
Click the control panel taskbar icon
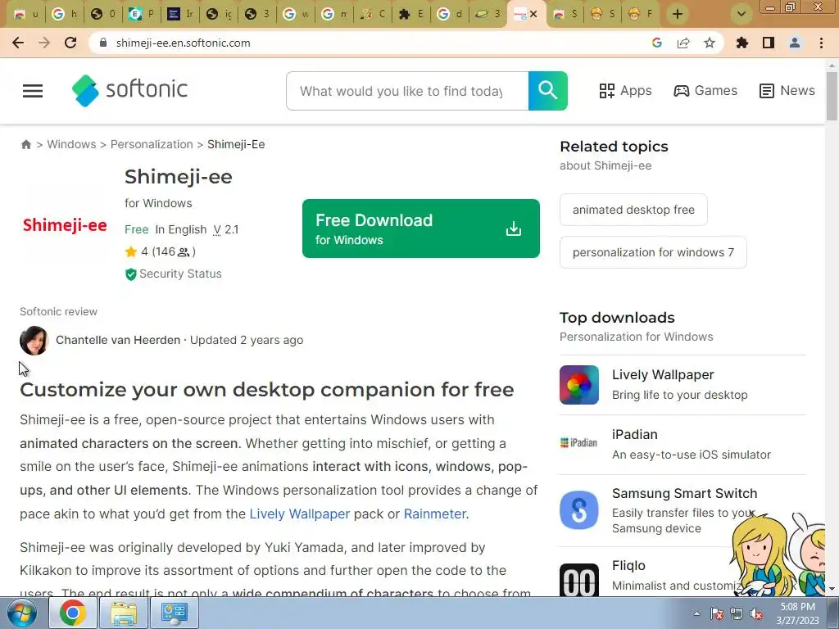[175, 613]
